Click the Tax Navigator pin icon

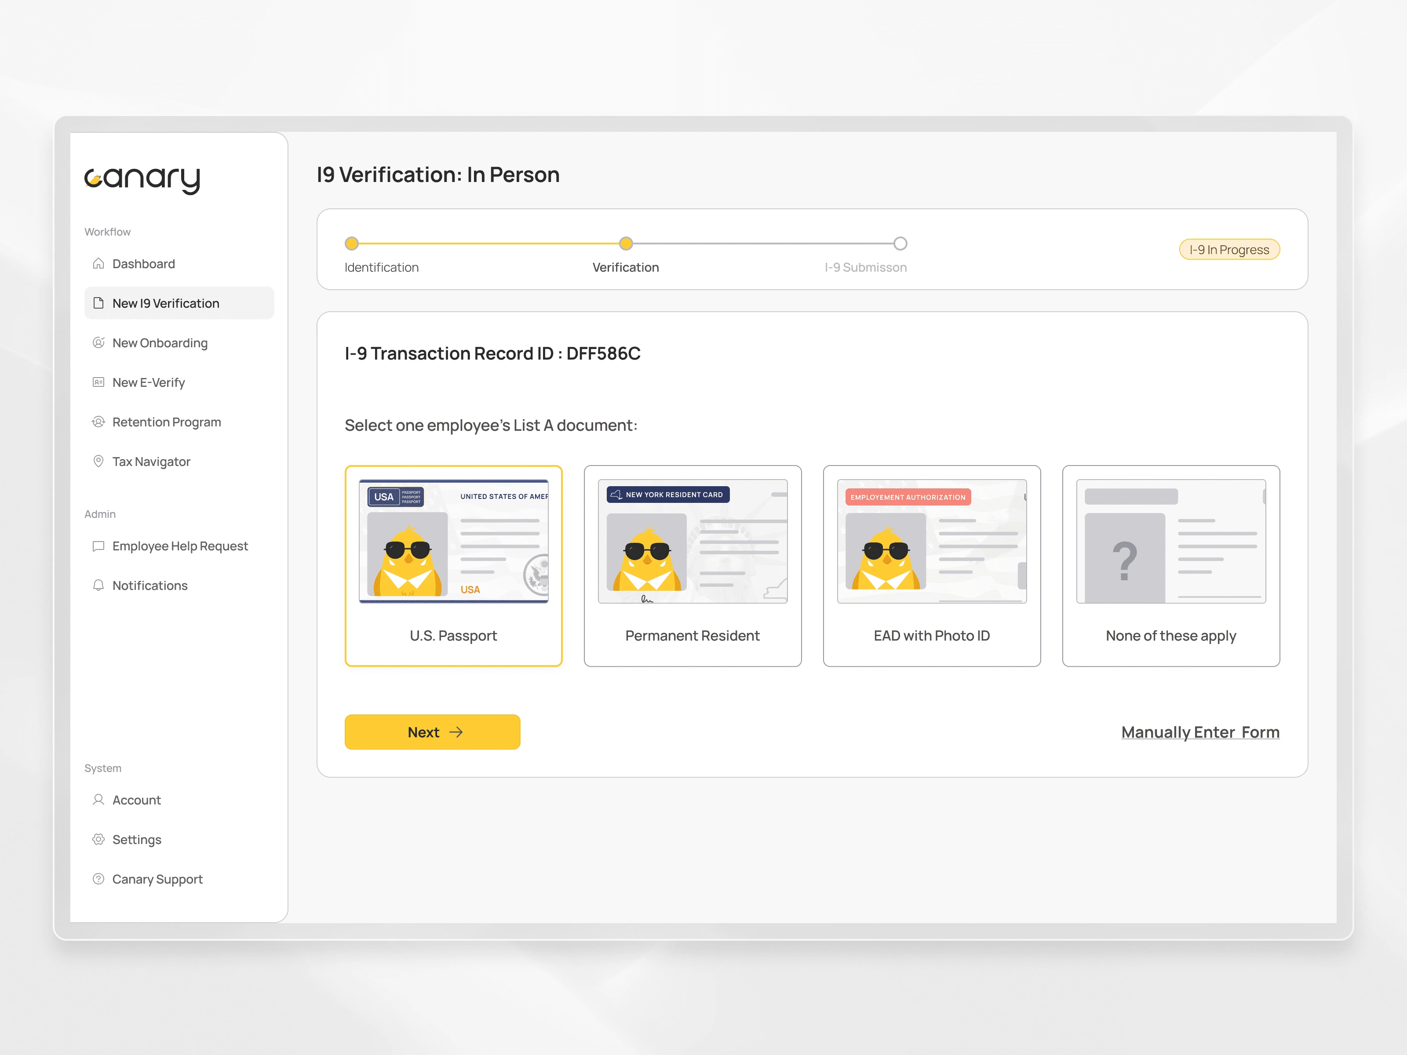pyautogui.click(x=98, y=461)
